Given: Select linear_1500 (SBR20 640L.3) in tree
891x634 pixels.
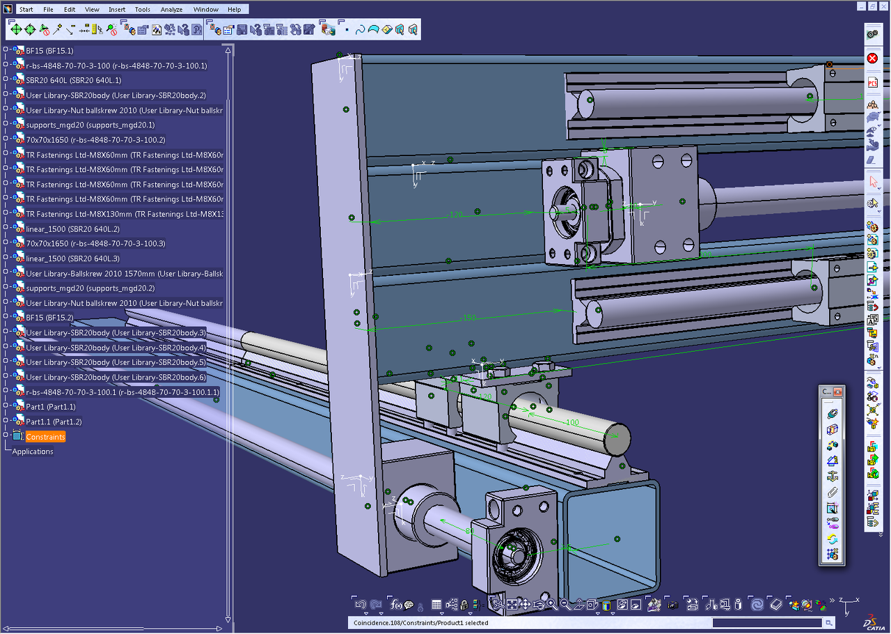Looking at the screenshot, I should click(72, 258).
